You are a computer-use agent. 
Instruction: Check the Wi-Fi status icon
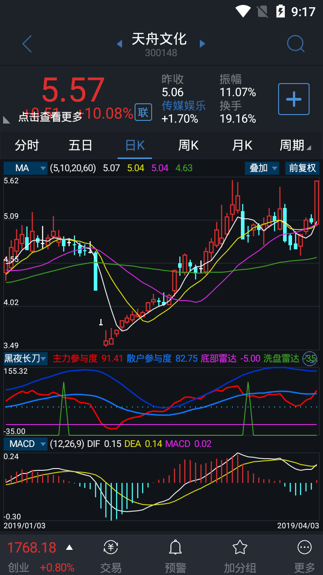point(243,11)
